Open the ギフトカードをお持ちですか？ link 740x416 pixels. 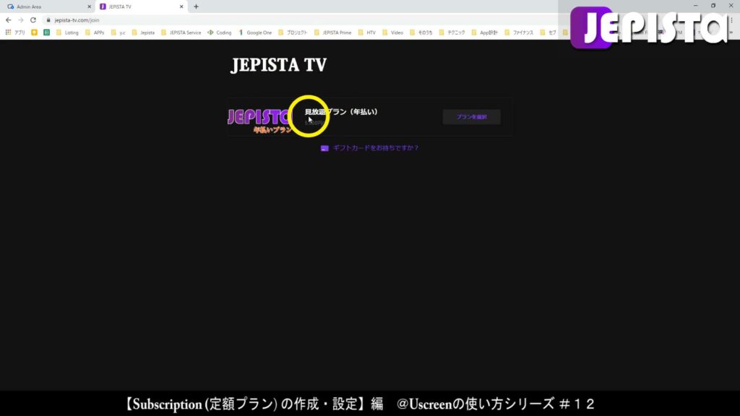pos(376,147)
